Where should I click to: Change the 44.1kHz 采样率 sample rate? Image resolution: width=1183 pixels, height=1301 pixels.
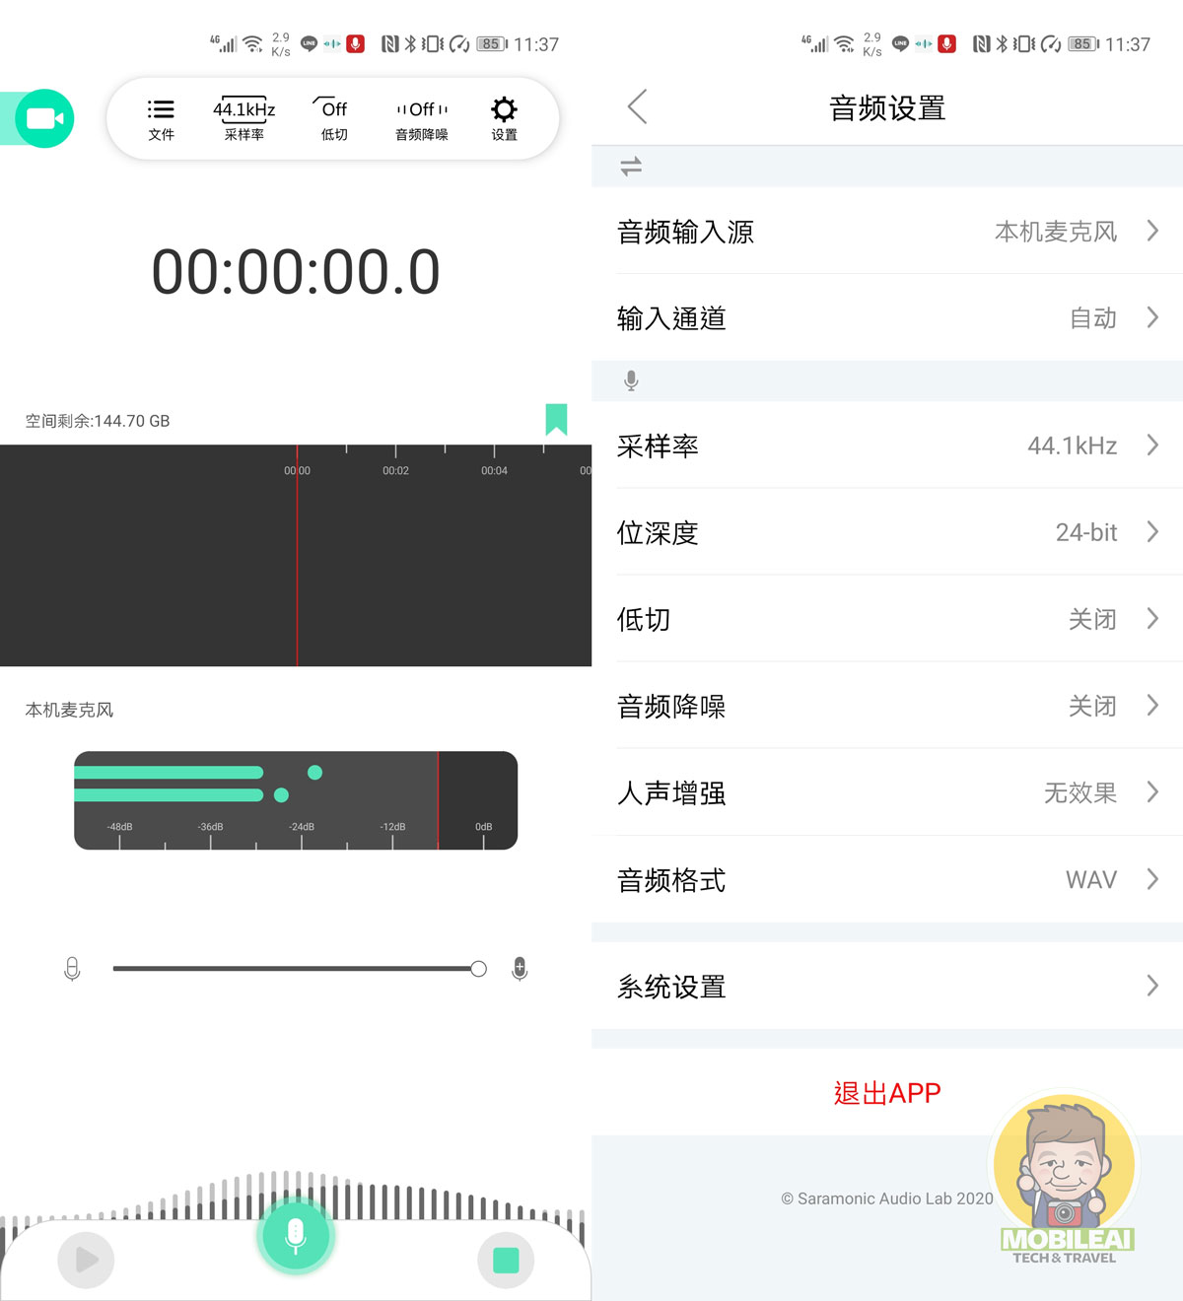tap(244, 120)
